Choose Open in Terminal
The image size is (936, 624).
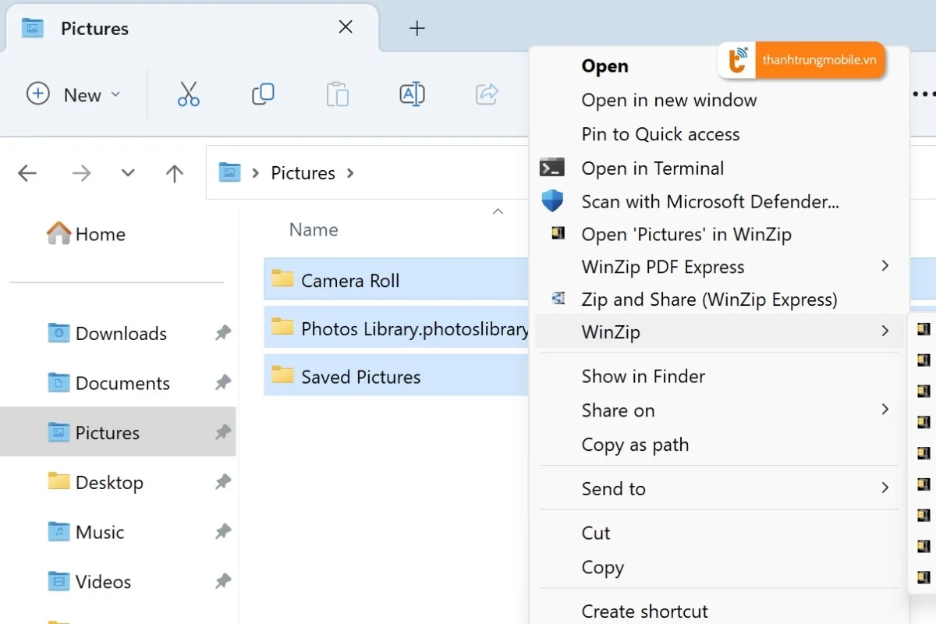[x=652, y=168]
